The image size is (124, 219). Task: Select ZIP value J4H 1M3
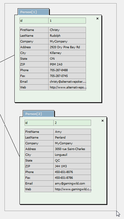(72, 166)
